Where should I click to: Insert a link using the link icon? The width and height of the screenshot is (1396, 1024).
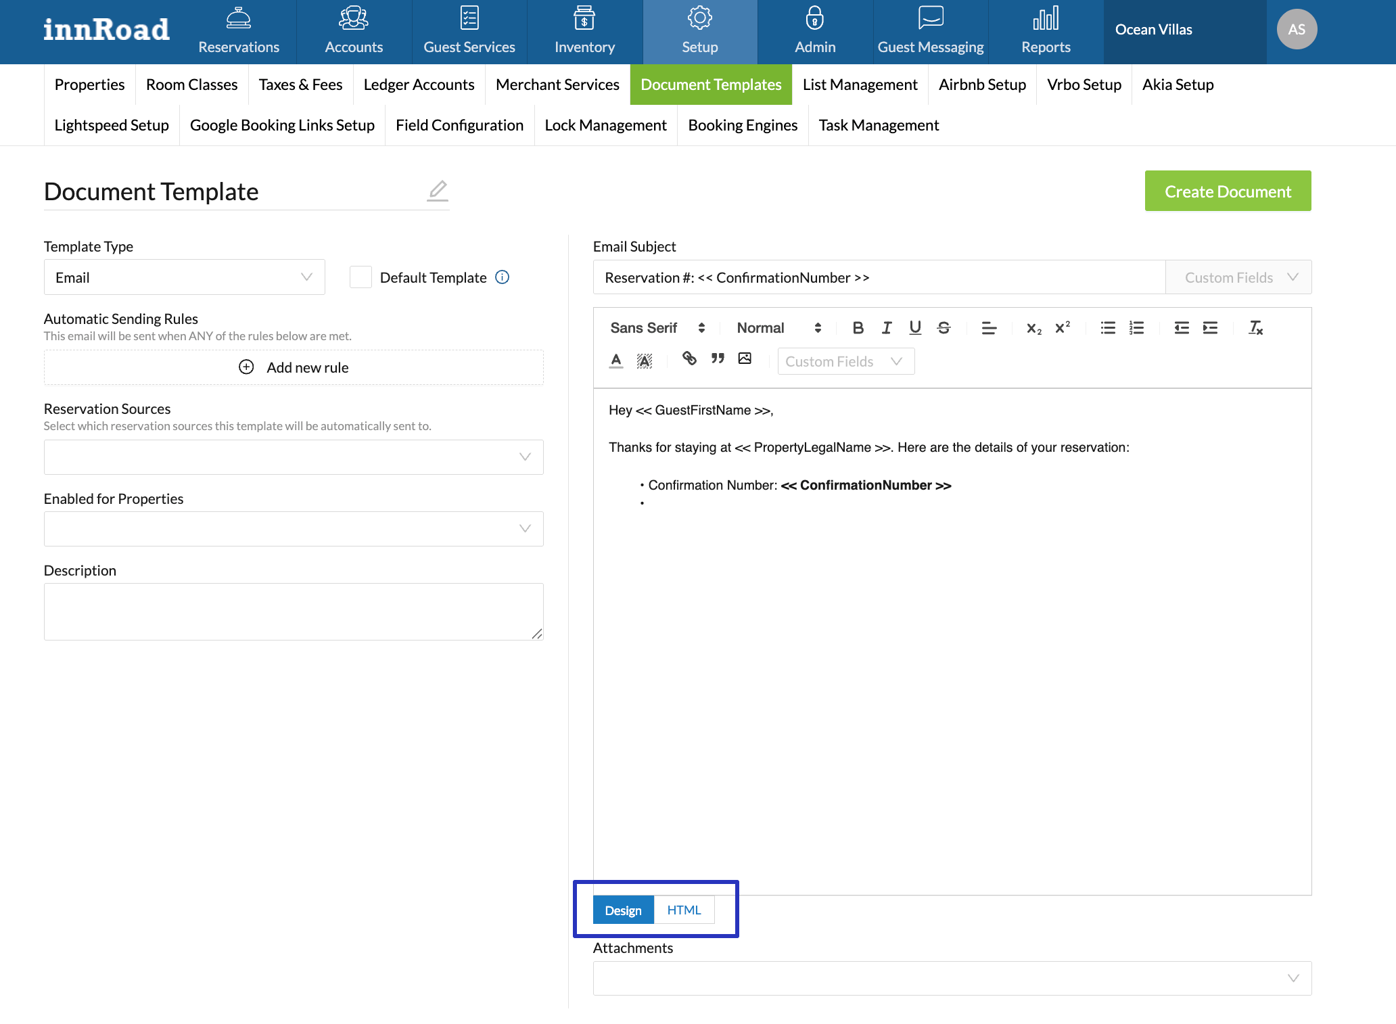pos(689,358)
